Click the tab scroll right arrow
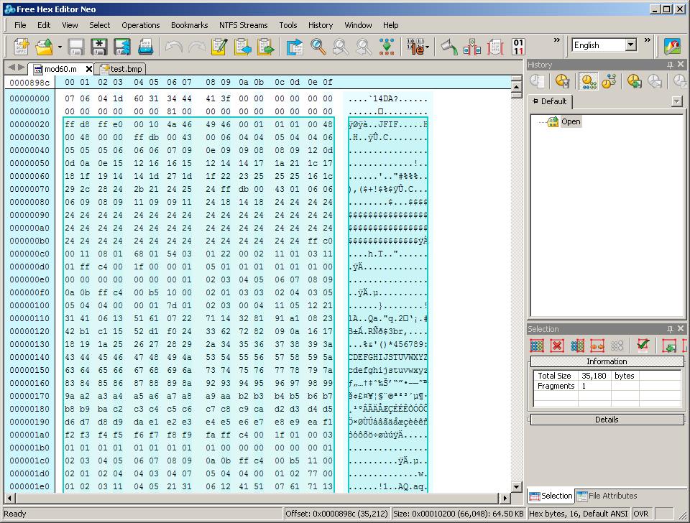The height and width of the screenshot is (523, 690). tap(21, 68)
